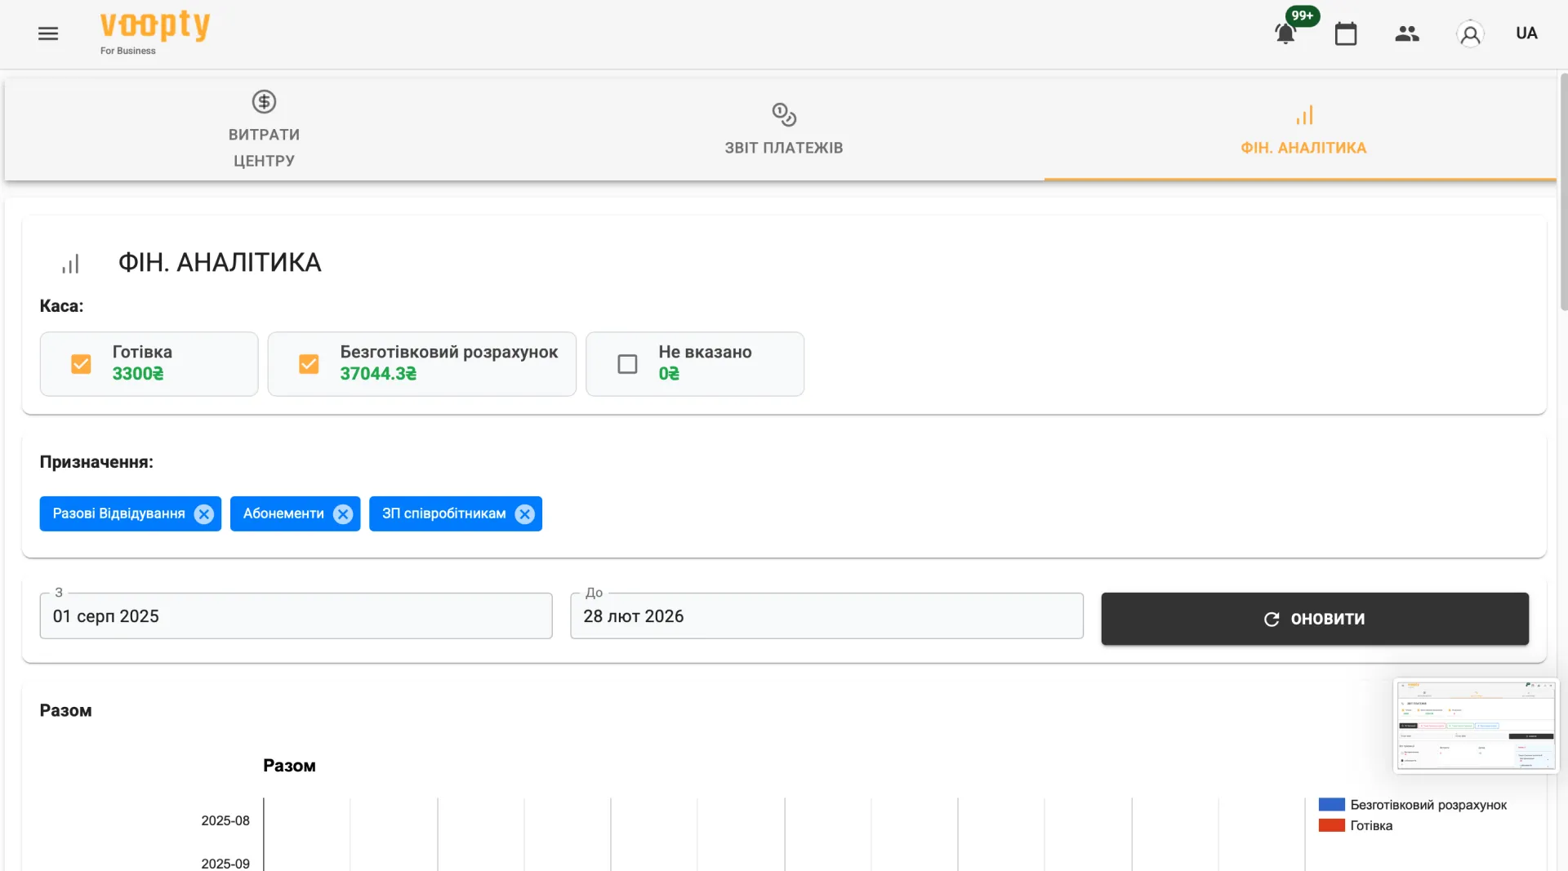This screenshot has height=871, width=1568.
Task: Click the Оновити refresh button
Action: [x=1315, y=619]
